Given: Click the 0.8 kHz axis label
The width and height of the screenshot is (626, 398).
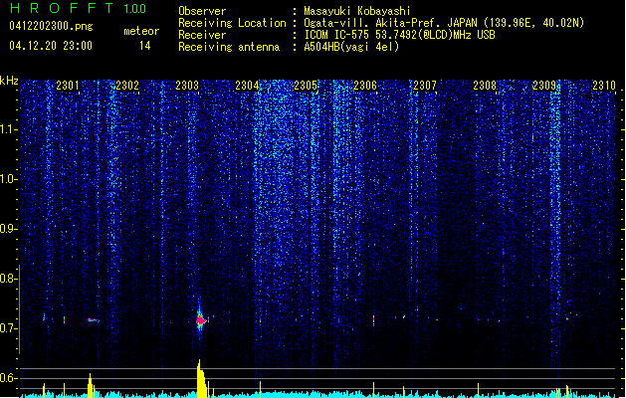Looking at the screenshot, I should pos(9,279).
